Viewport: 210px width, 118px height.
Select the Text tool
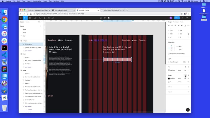[x=44, y=18]
